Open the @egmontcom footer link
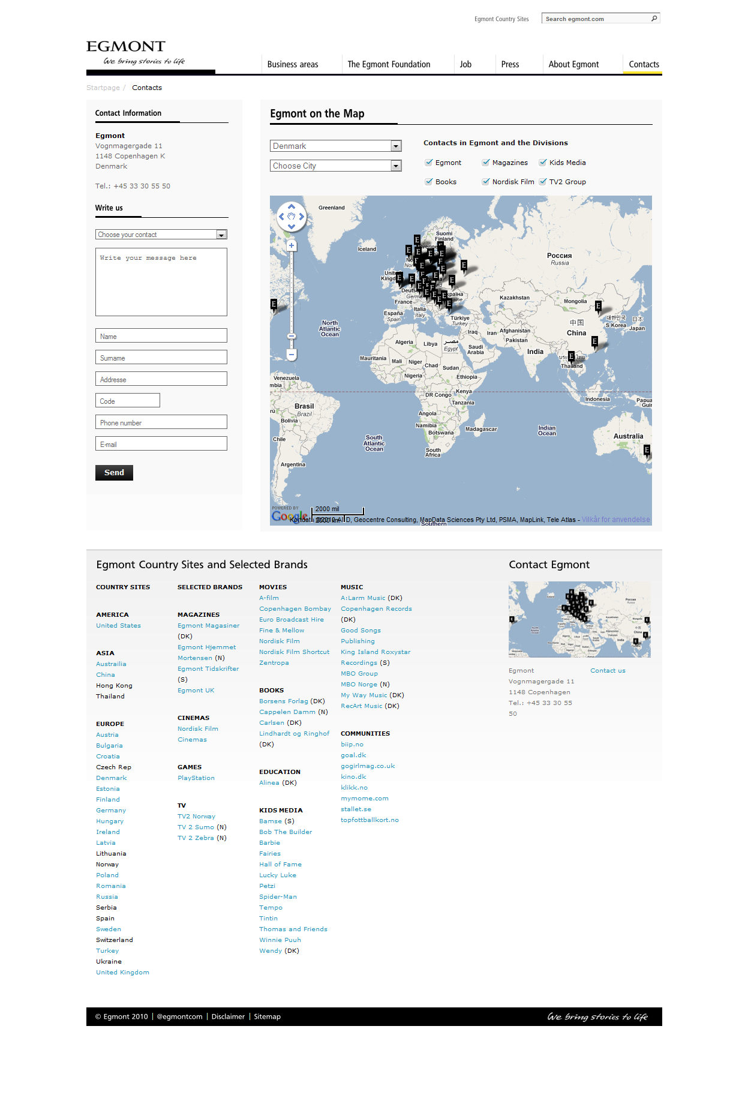Screen dimensions: 748x1116 [179, 1016]
